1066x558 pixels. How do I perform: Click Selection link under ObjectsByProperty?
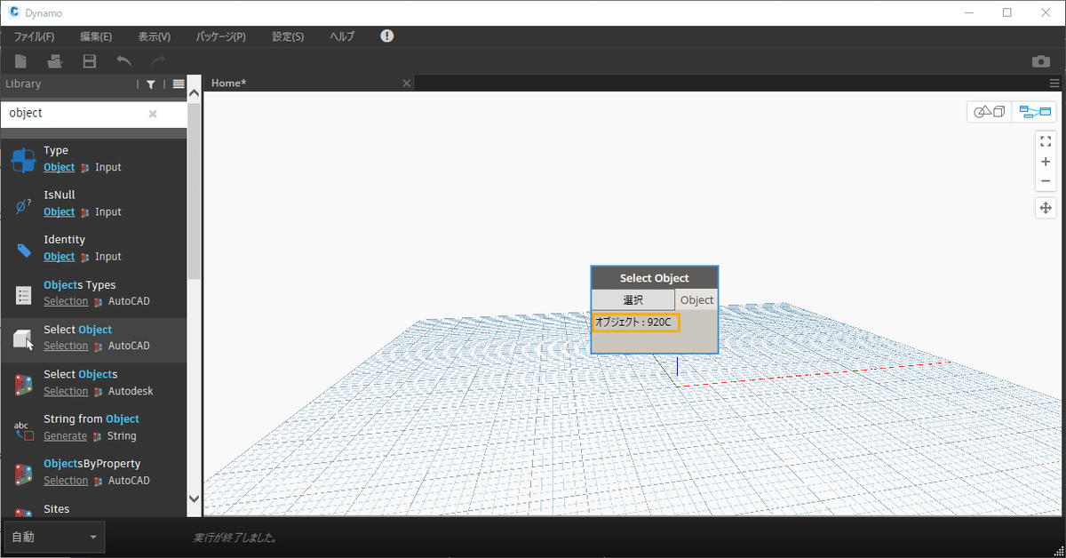tap(66, 480)
